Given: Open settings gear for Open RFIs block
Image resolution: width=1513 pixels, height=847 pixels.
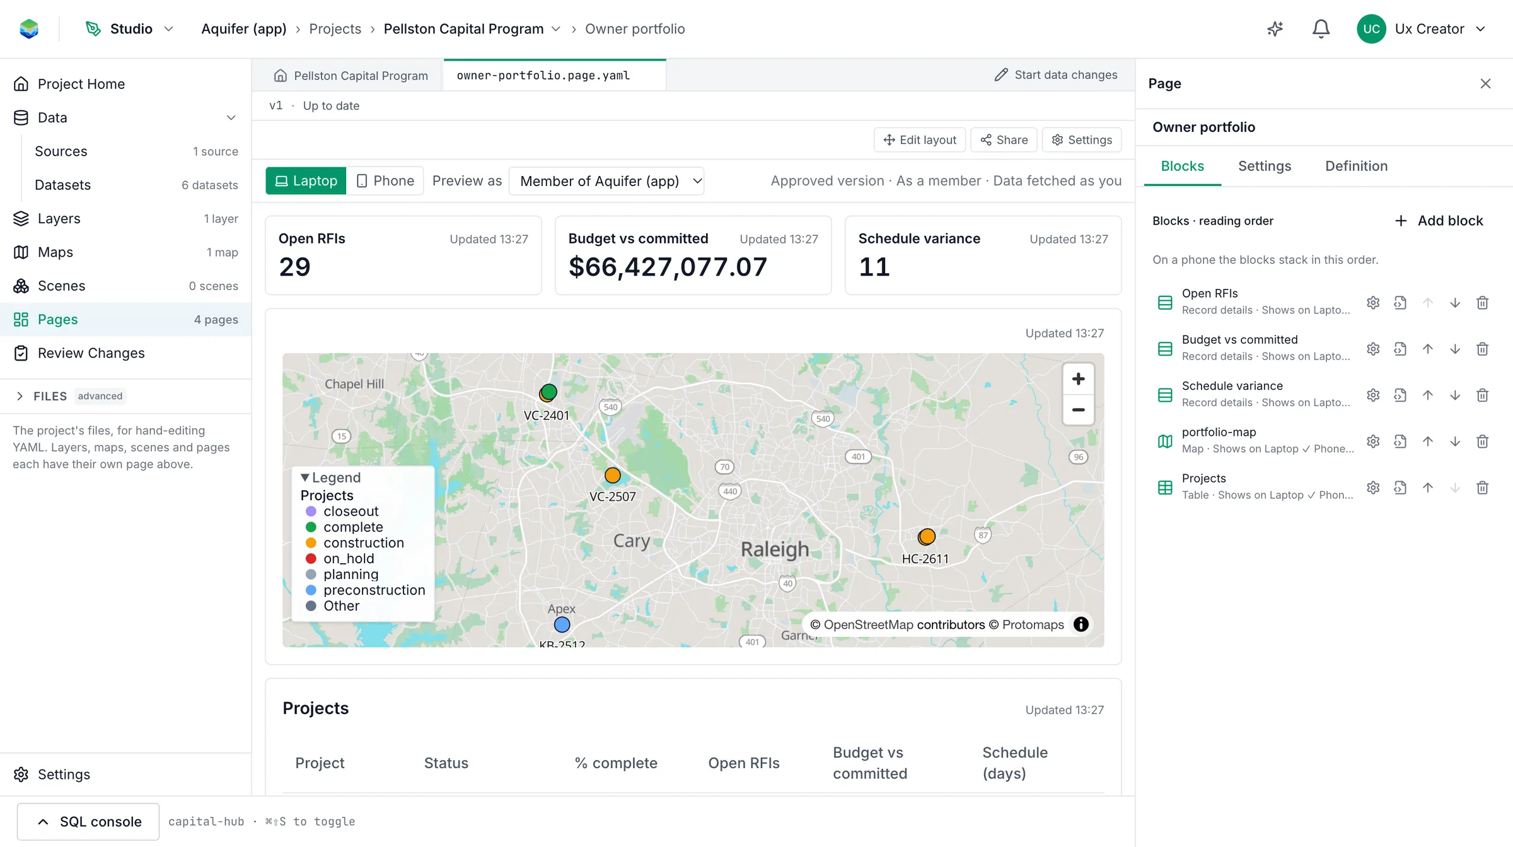Looking at the screenshot, I should pyautogui.click(x=1373, y=303).
